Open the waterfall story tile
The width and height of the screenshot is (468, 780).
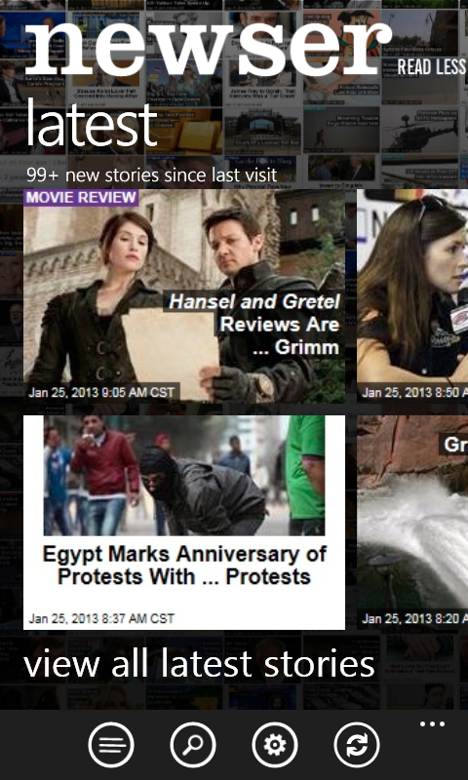pyautogui.click(x=412, y=523)
